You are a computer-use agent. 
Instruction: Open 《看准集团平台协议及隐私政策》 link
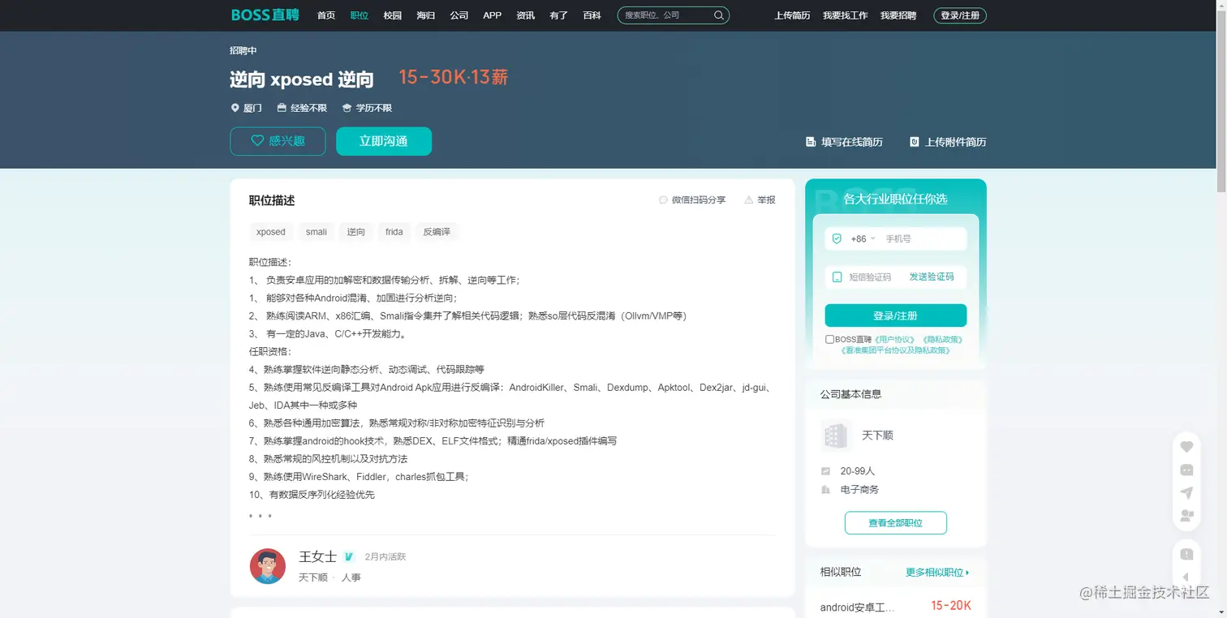coord(896,350)
